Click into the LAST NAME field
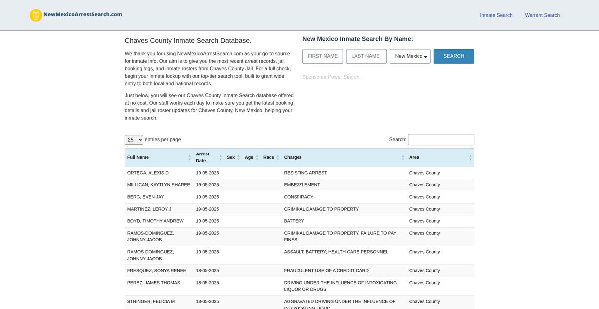Viewport: 599px width, 309px height. tap(366, 56)
